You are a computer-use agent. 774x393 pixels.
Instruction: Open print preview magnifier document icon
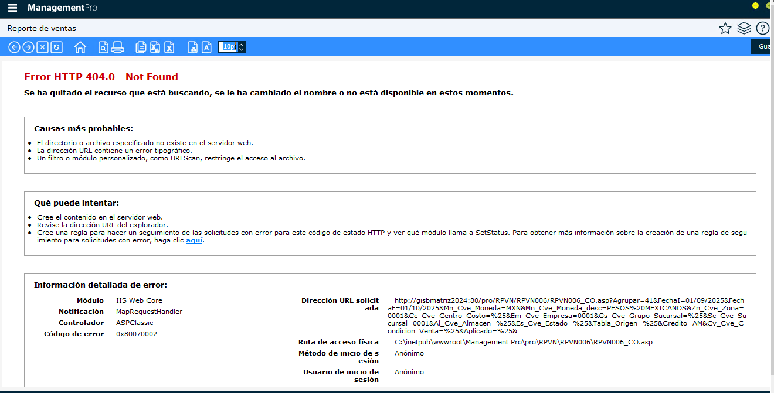tap(103, 47)
